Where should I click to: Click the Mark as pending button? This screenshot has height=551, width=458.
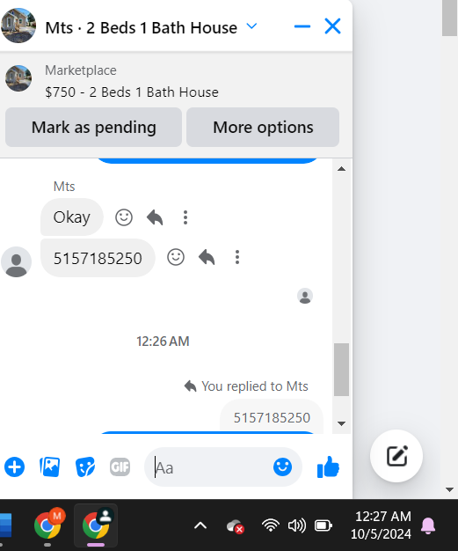(x=93, y=128)
